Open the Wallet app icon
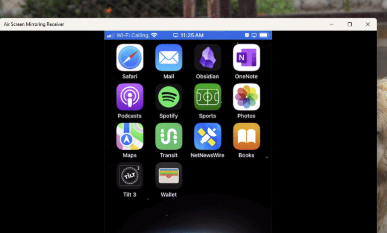387x233 pixels. (x=169, y=176)
